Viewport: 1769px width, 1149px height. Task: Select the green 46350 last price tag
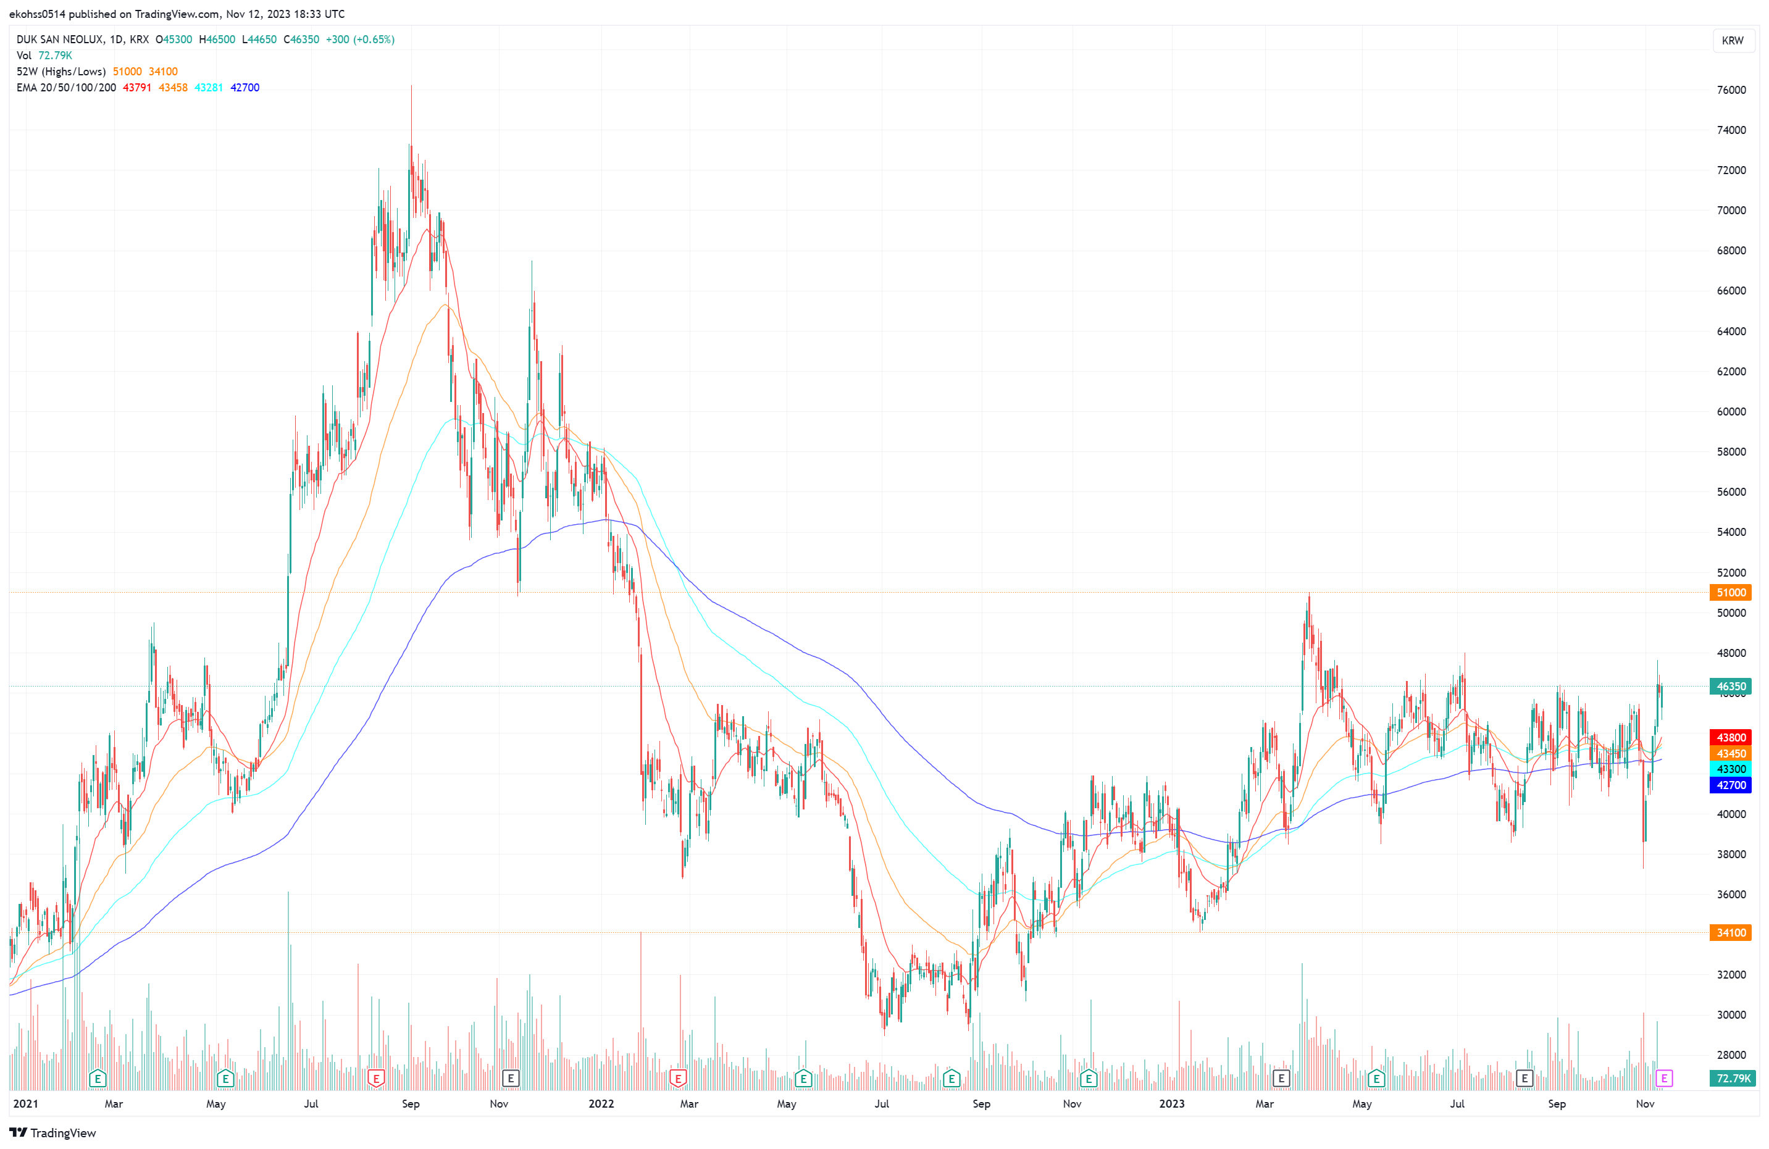(x=1730, y=686)
